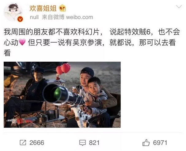Click the gold crown membership badge
Image resolution: width=186 pixels, height=151 pixels.
point(63,8)
